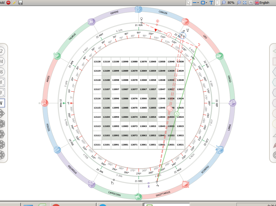
Task: Click the Add button
Action: [2, 3]
